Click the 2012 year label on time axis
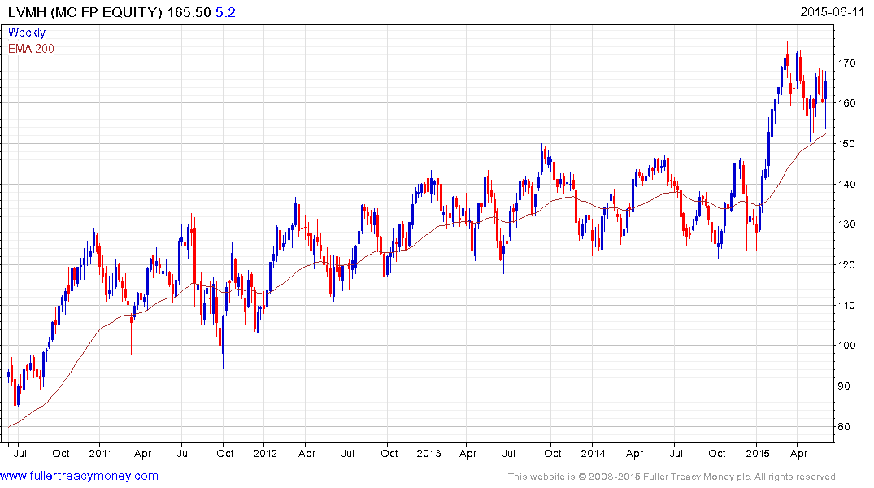This screenshot has width=874, height=488. (265, 453)
